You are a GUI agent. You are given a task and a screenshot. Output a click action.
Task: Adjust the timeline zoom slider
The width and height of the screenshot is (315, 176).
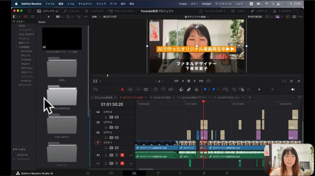pyautogui.click(x=259, y=89)
